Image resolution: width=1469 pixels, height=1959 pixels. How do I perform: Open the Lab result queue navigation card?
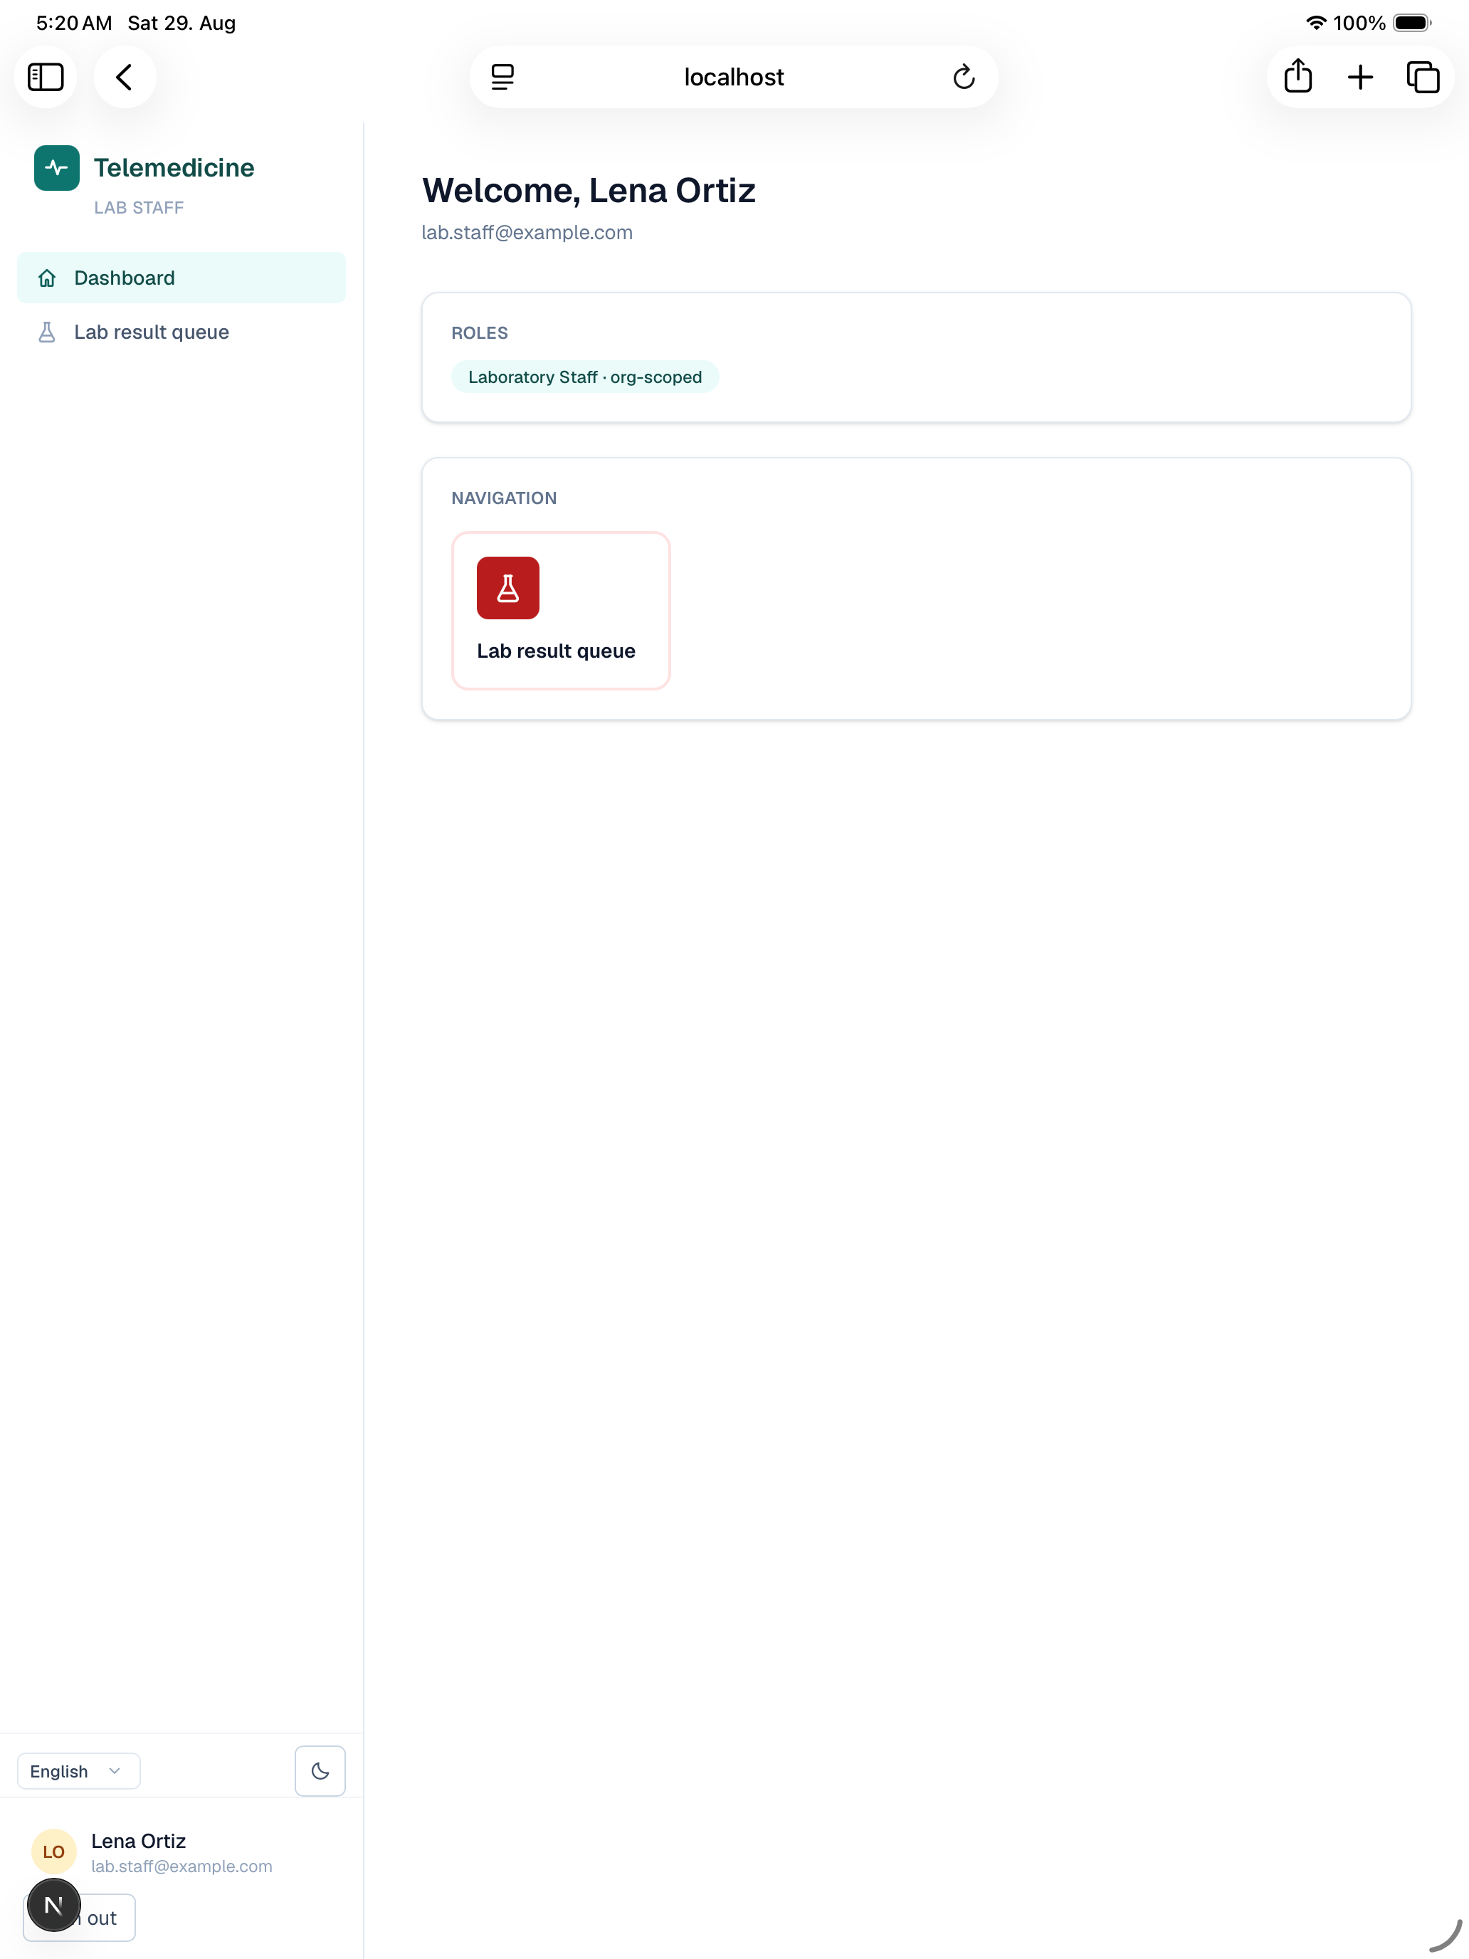[x=561, y=610]
